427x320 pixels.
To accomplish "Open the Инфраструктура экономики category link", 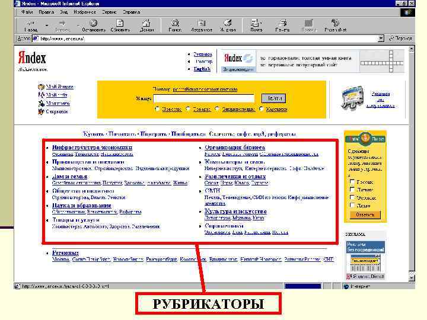I will coord(92,147).
